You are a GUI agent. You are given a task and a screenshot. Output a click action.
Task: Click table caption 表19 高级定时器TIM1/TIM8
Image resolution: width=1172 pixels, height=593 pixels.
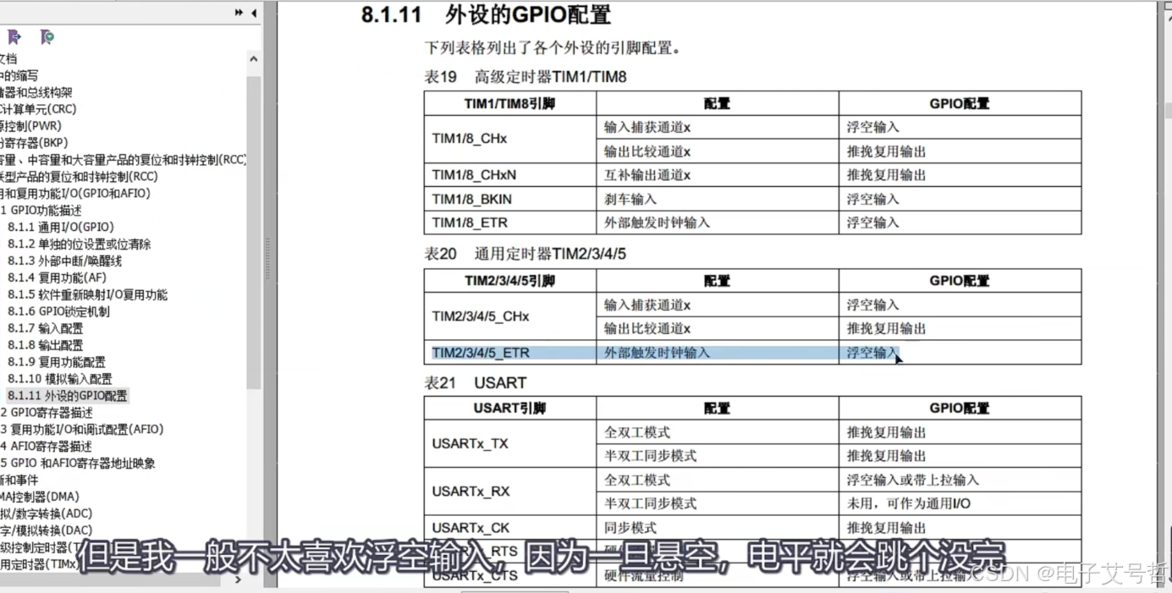[x=525, y=77]
